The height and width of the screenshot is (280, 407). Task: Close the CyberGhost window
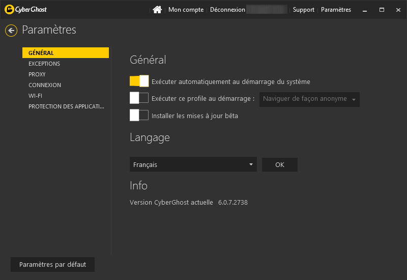pyautogui.click(x=398, y=10)
